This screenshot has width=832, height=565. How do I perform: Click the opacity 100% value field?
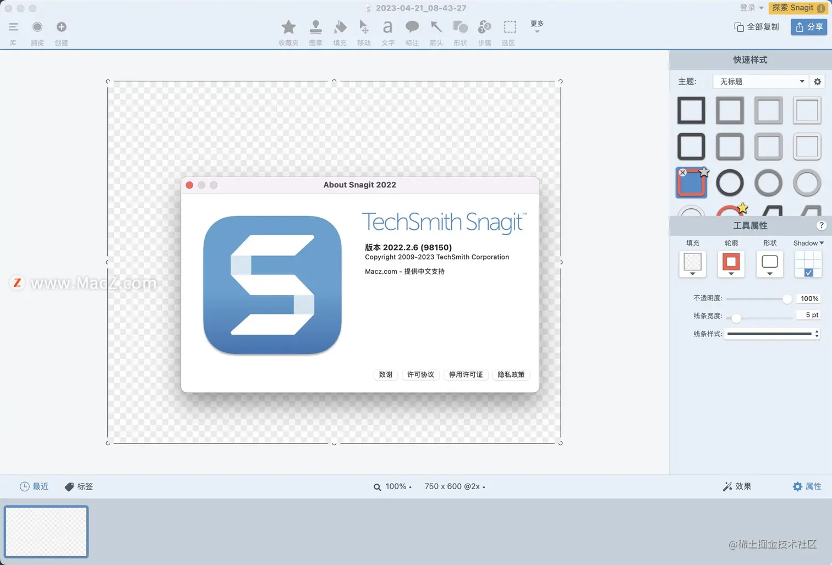[x=809, y=298]
